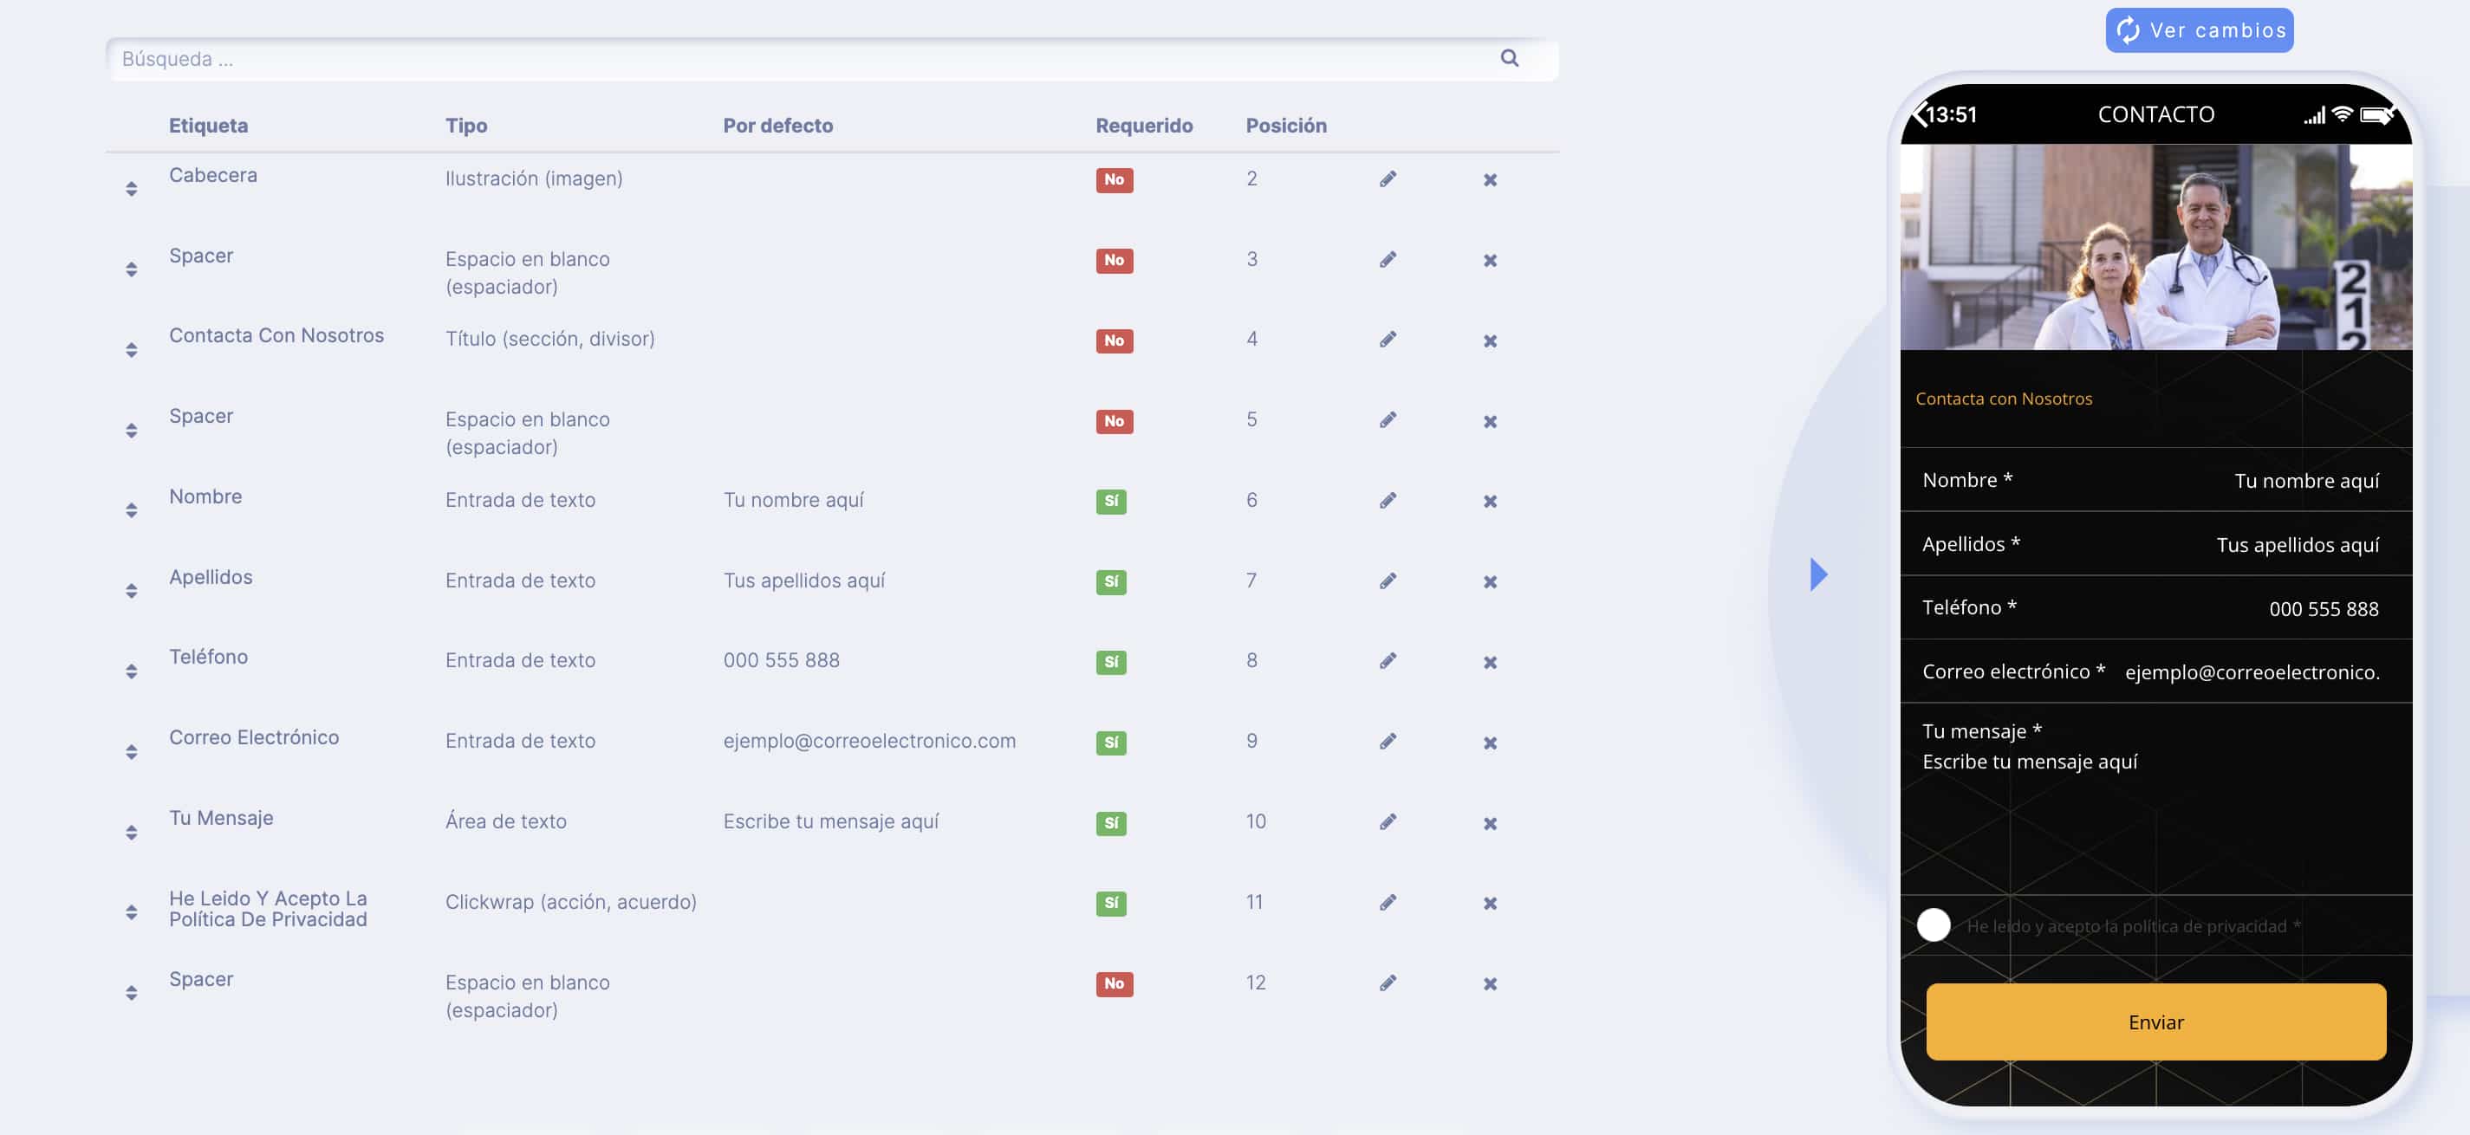2470x1135 pixels.
Task: Edit the Spacer at position 12
Action: 1388,983
